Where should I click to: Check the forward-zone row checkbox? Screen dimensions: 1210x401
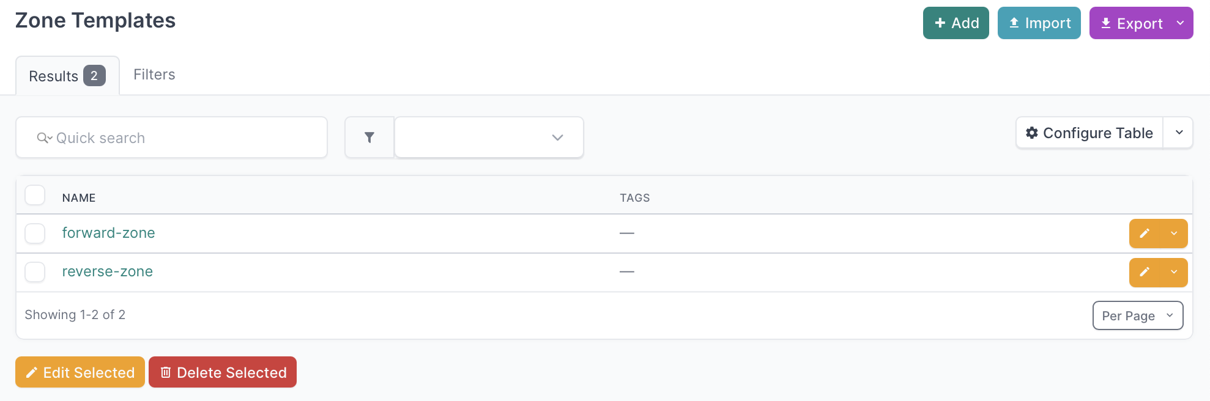pyautogui.click(x=35, y=234)
